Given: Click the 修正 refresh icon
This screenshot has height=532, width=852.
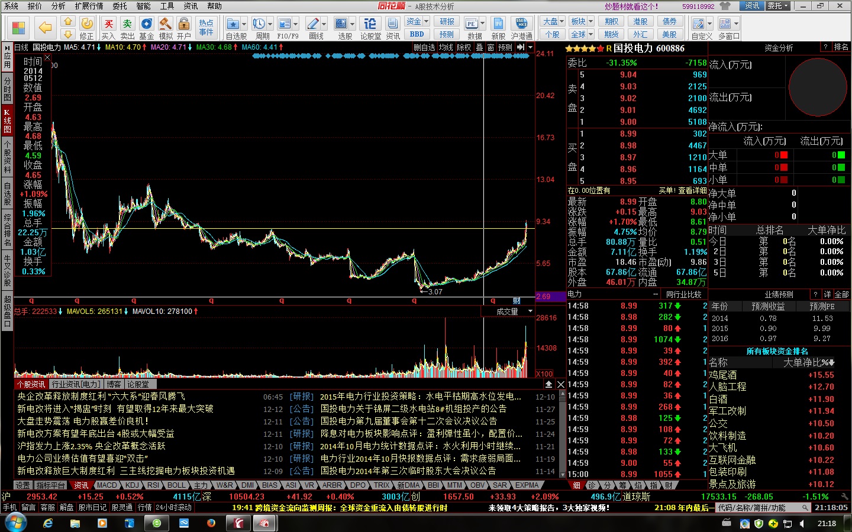Looking at the screenshot, I should (87, 24).
